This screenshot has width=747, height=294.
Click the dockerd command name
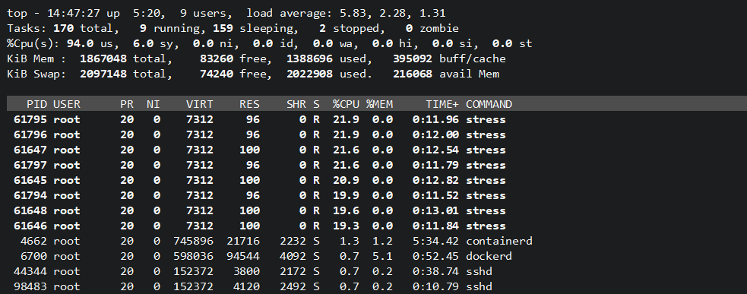click(489, 256)
